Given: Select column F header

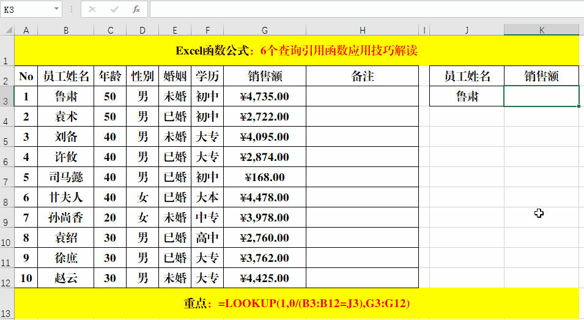Looking at the screenshot, I should pos(207,30).
